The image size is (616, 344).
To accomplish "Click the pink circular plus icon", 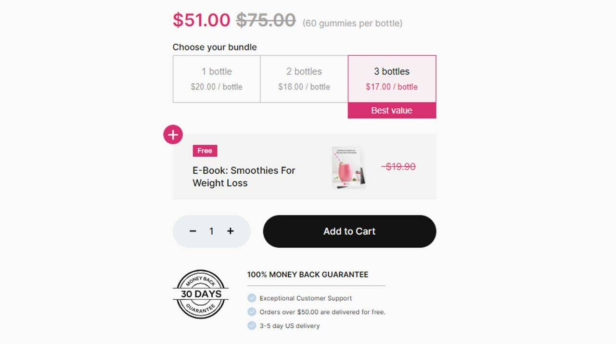I will (173, 135).
